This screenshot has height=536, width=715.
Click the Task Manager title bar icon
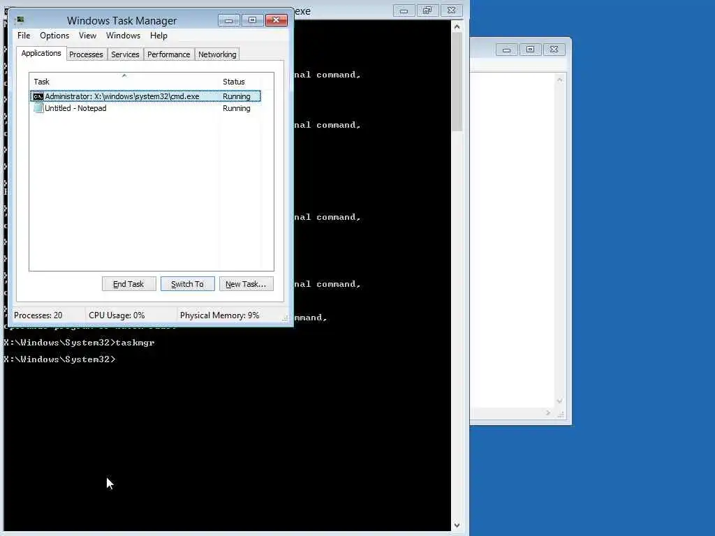[x=20, y=20]
